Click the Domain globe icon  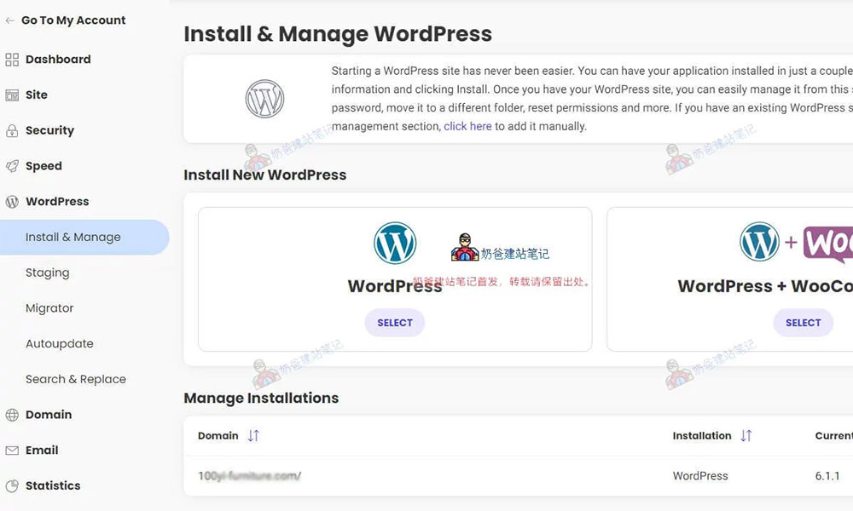(x=12, y=415)
